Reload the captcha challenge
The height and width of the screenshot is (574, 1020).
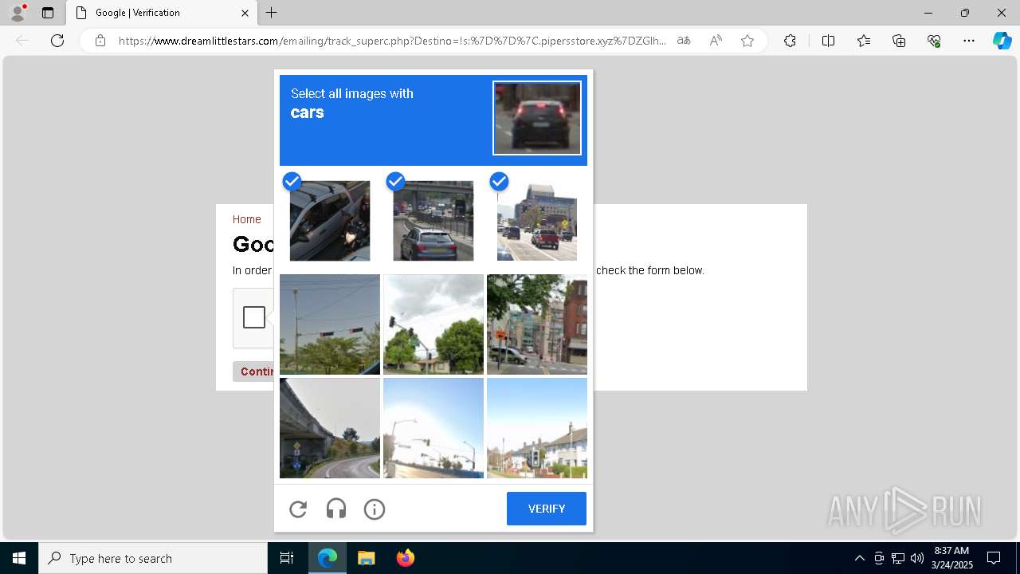[x=298, y=509]
